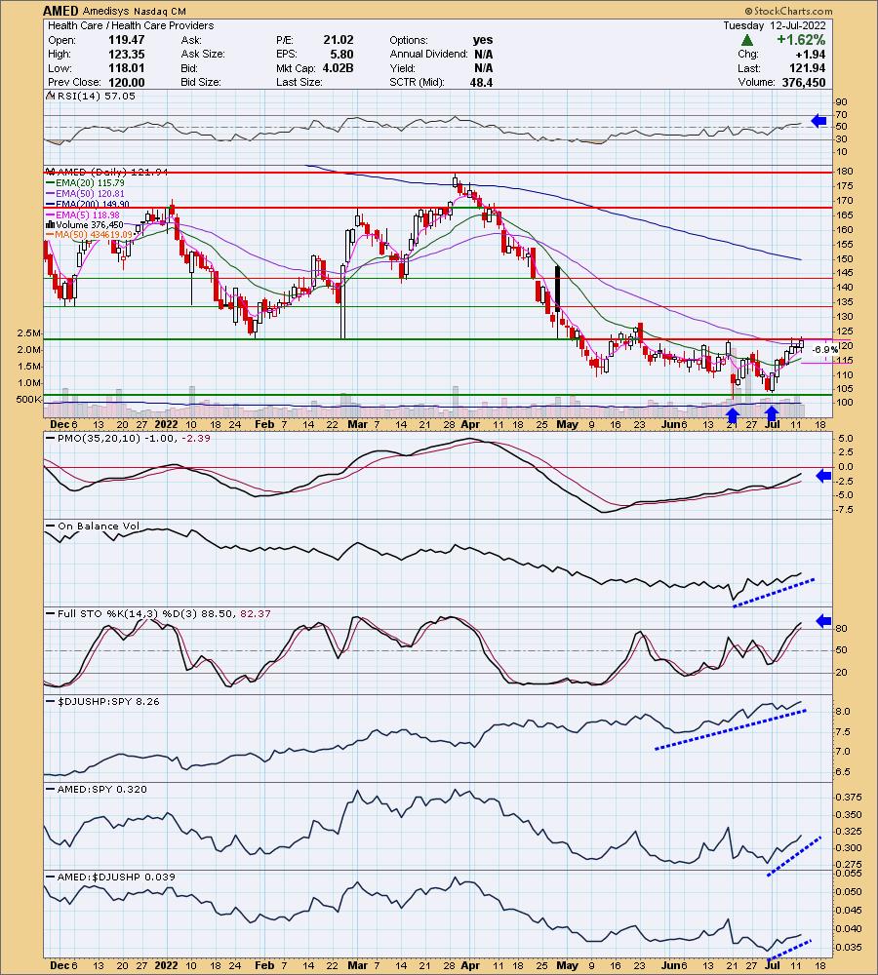Click the PMO(35,20,10) indicator label
Viewport: 878px width, 975px height.
(x=128, y=439)
